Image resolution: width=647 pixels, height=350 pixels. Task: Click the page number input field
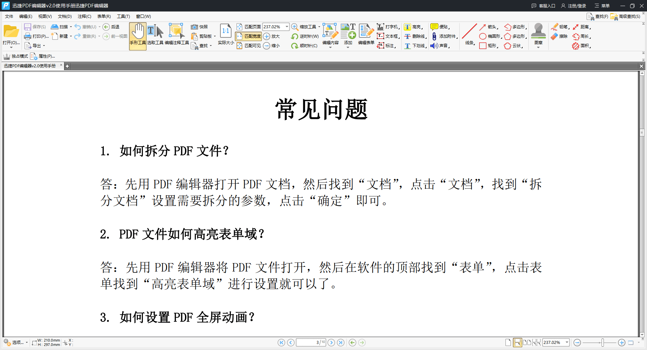(x=311, y=343)
